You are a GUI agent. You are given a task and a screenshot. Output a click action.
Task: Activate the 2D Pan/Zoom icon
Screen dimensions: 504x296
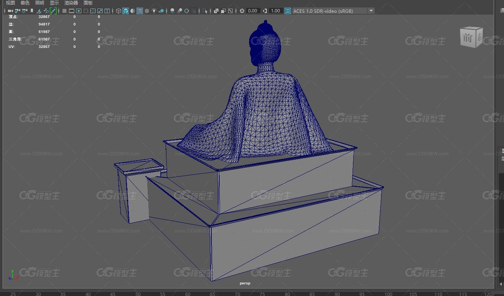[x=46, y=11]
